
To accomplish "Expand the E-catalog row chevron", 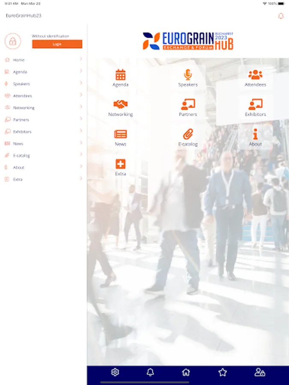I will pyautogui.click(x=81, y=154).
